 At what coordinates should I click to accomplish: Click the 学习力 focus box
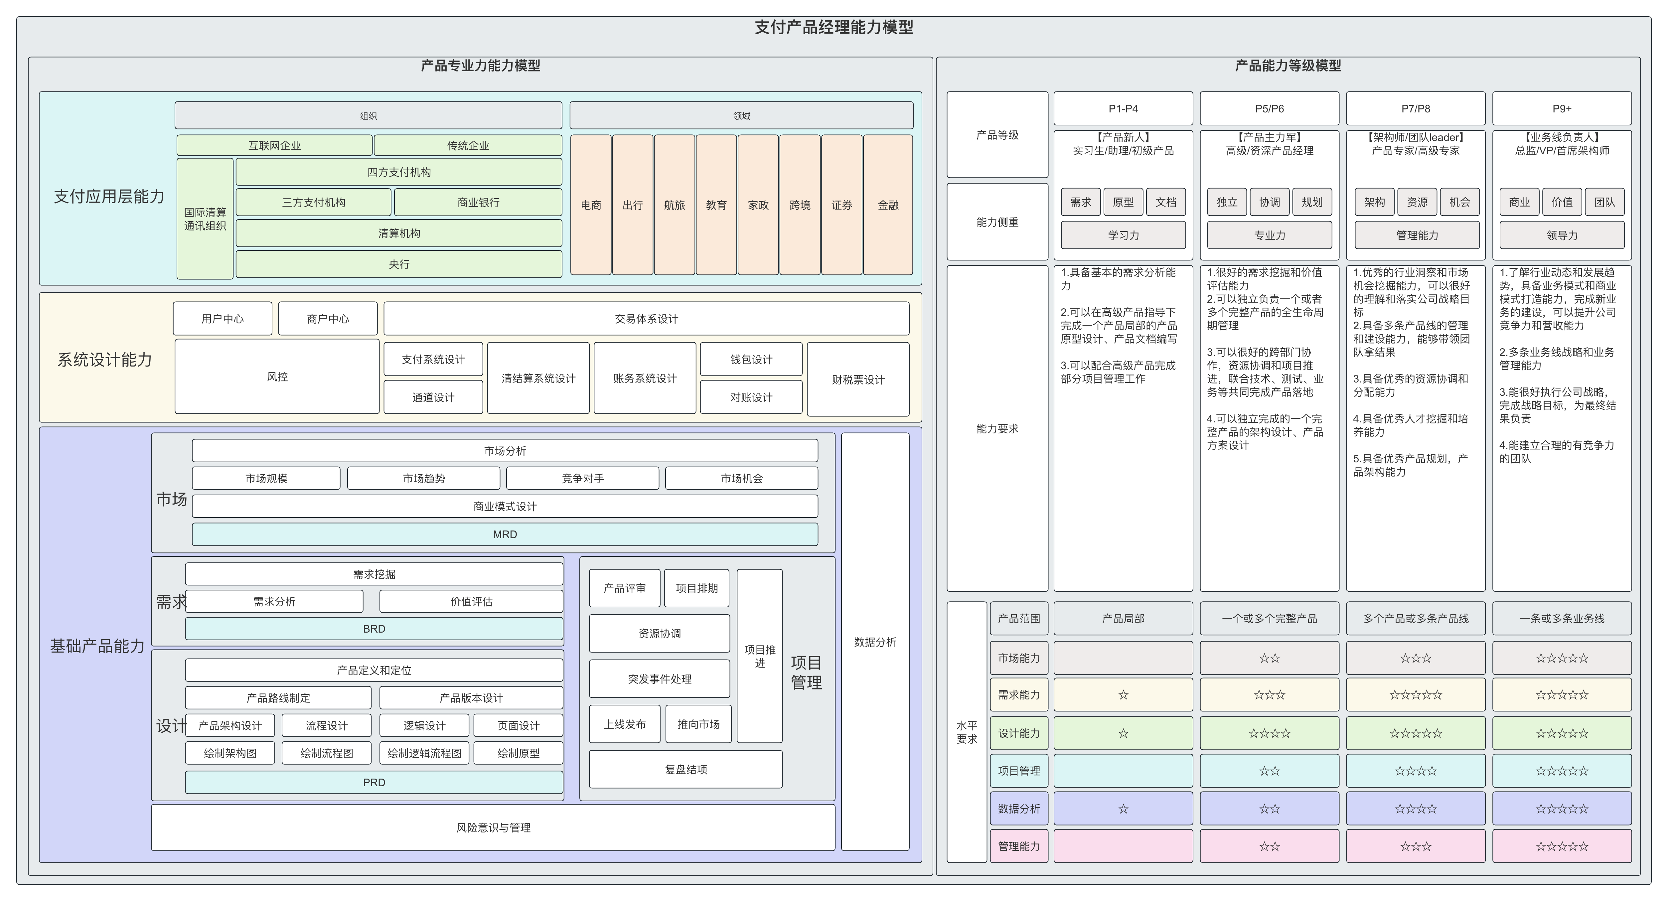click(x=1123, y=235)
